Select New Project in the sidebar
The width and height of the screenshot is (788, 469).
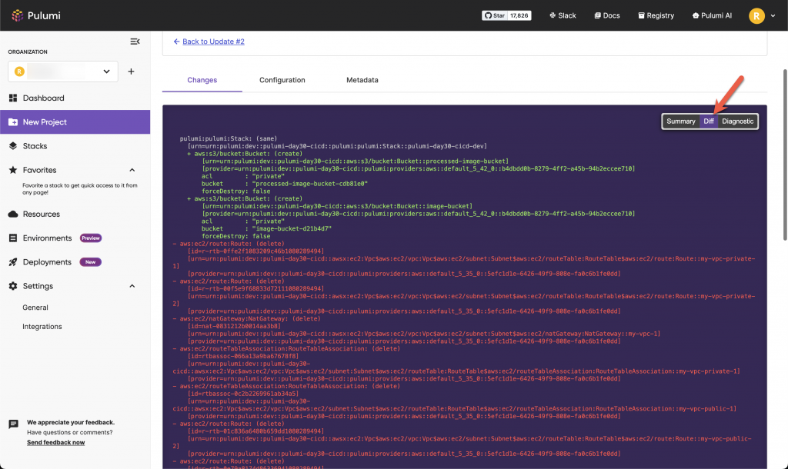point(75,122)
